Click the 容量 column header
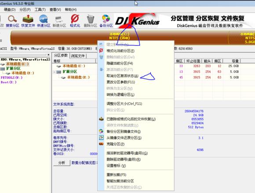Screen dimensions: 255x193 [x=232, y=61]
